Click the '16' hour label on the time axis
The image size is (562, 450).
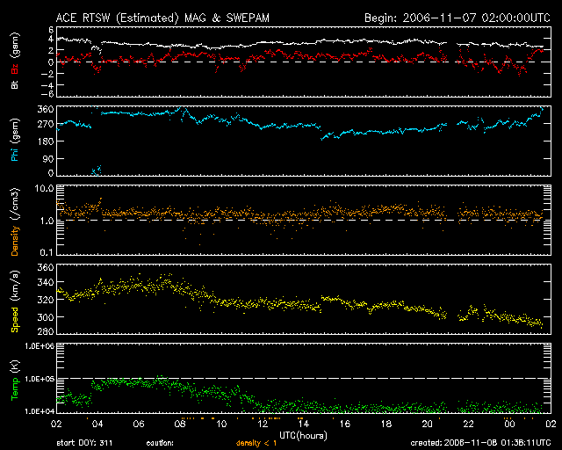coord(345,425)
